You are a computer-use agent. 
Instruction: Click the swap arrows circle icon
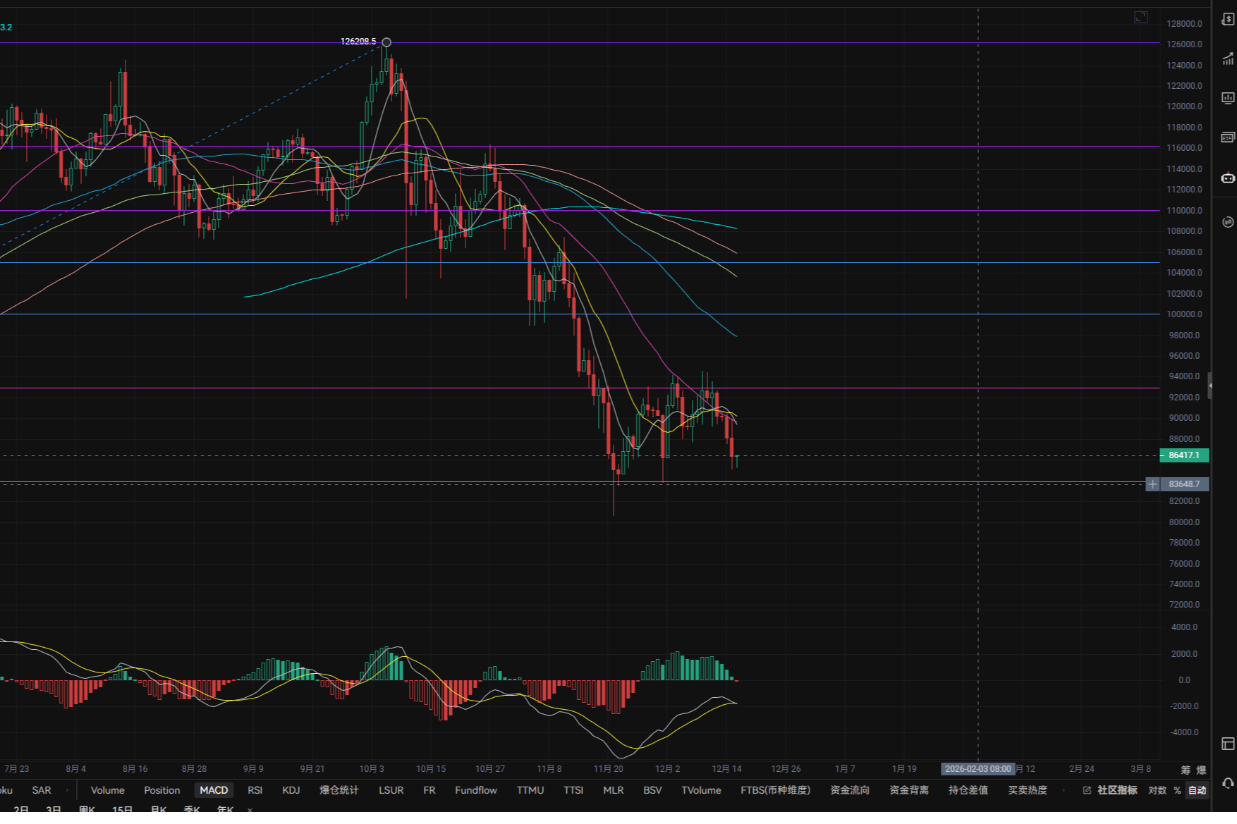(x=1228, y=222)
